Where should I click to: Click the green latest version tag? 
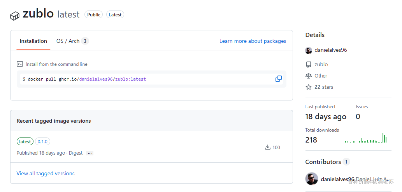[x=25, y=142]
